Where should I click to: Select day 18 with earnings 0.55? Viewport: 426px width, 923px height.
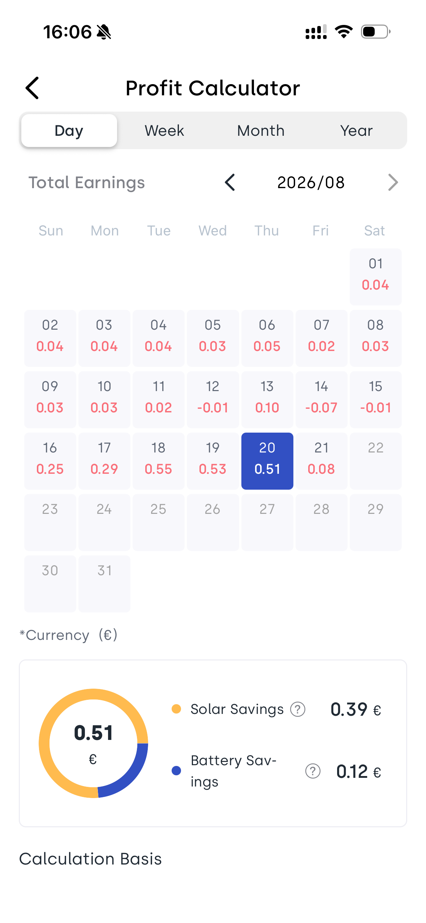[159, 461]
